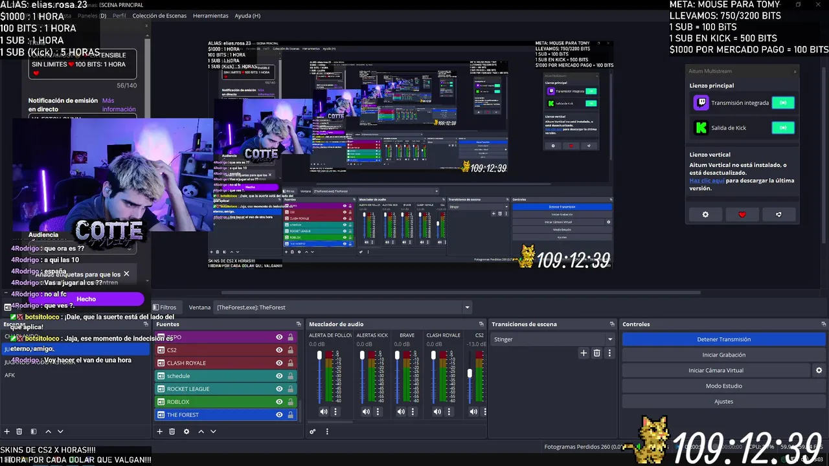Hide THE FOREST source
This screenshot has height=466, width=829.
[279, 415]
